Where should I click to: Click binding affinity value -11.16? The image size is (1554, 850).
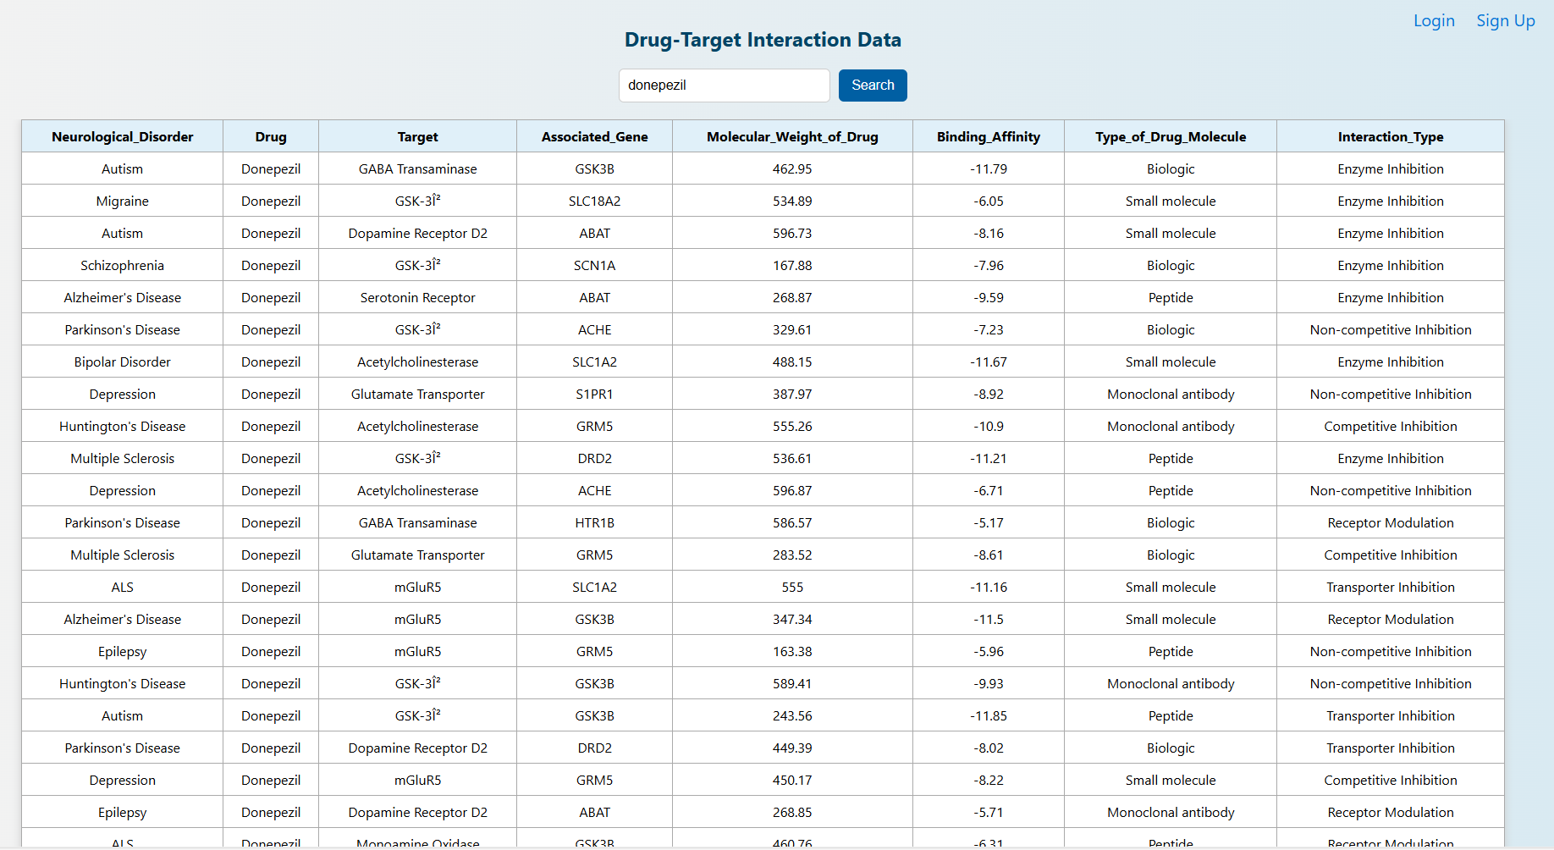(989, 587)
